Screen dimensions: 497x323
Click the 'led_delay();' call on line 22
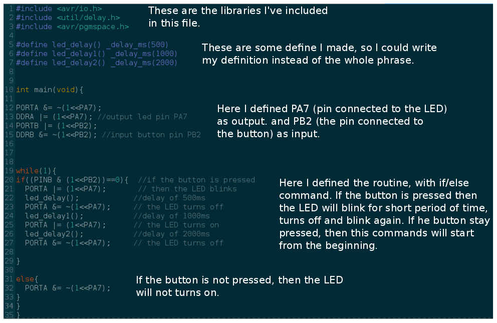[52, 198]
